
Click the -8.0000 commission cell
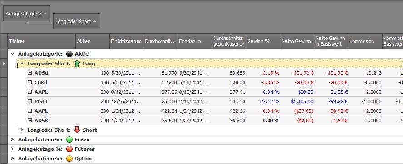[x=365, y=82]
